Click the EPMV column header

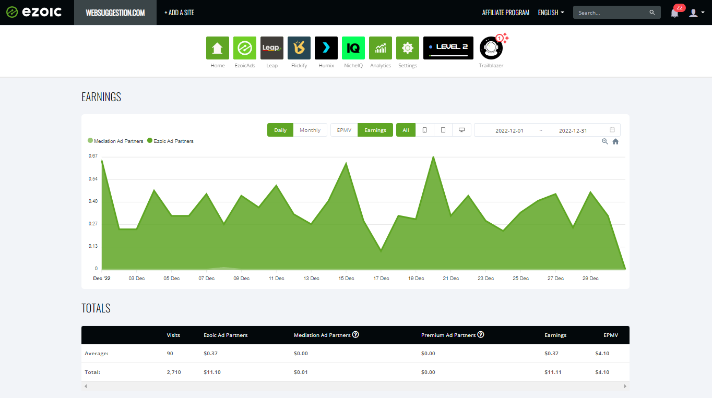point(611,335)
